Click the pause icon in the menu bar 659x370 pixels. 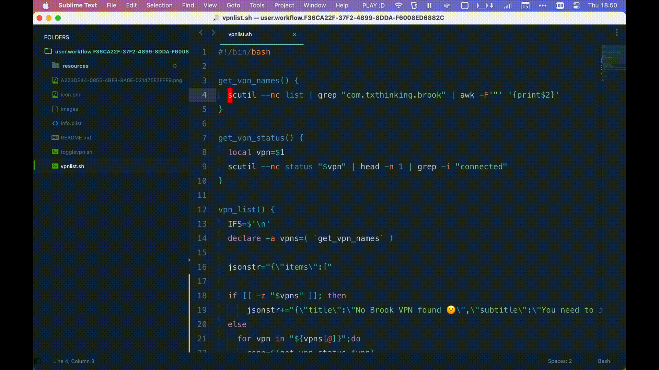point(429,5)
